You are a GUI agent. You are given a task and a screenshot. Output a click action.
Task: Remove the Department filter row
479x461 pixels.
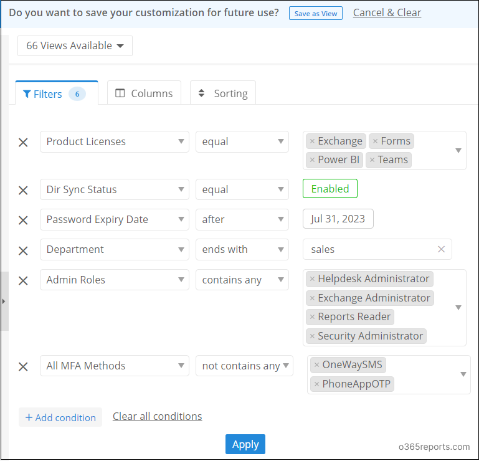pyautogui.click(x=23, y=251)
